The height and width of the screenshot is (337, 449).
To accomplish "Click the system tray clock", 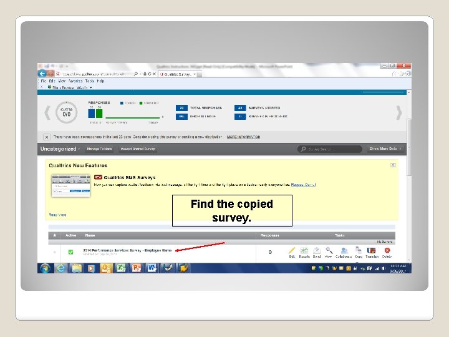I will [x=398, y=268].
